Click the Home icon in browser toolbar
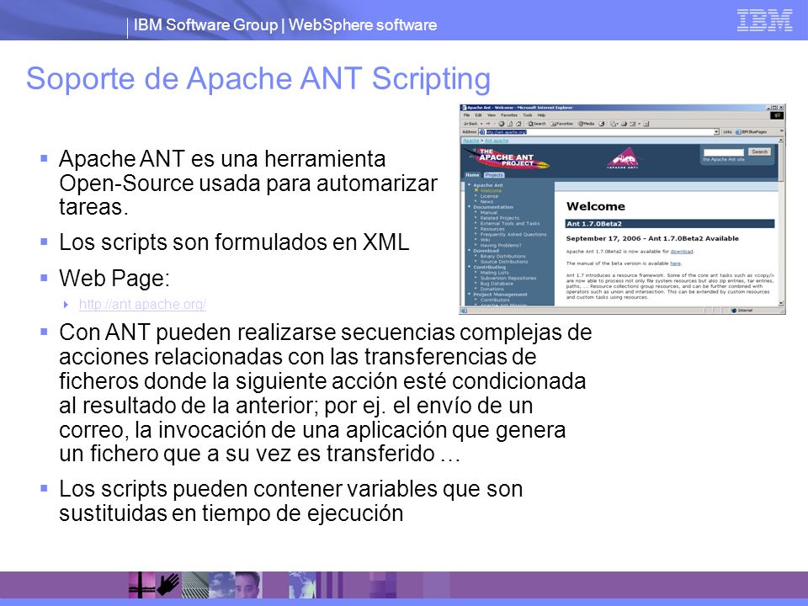The height and width of the screenshot is (606, 808). 519,124
